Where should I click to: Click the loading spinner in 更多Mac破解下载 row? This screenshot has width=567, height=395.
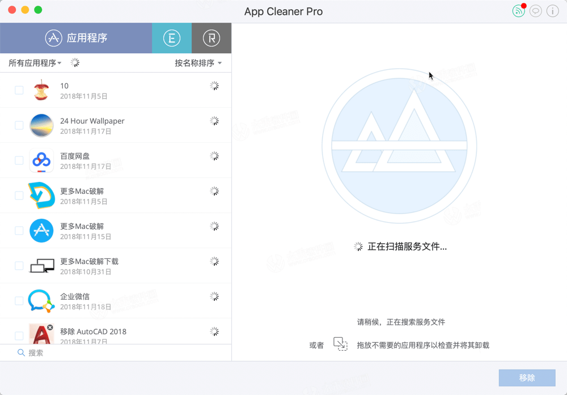coord(214,261)
